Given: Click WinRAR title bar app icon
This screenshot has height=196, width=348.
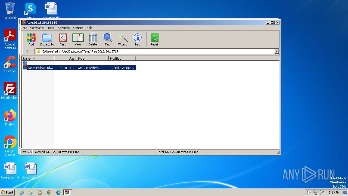Looking at the screenshot, I should (x=24, y=23).
